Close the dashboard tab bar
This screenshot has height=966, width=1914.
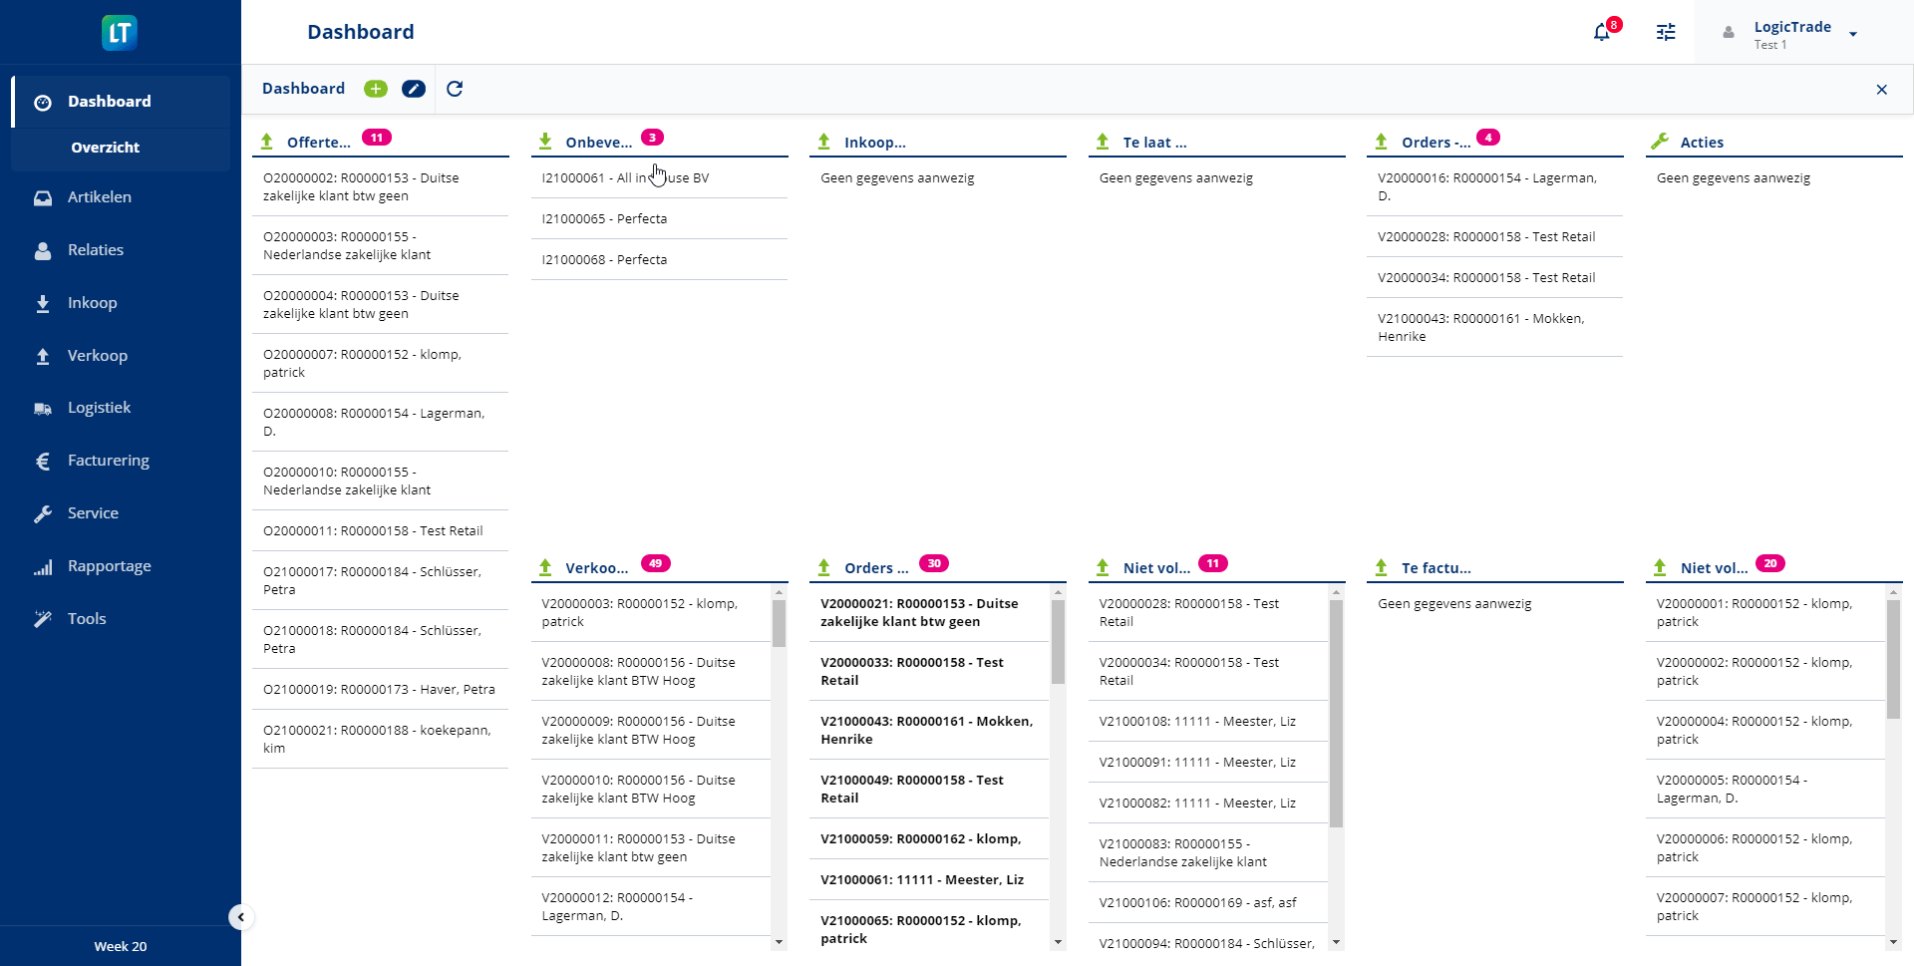[x=1881, y=90]
